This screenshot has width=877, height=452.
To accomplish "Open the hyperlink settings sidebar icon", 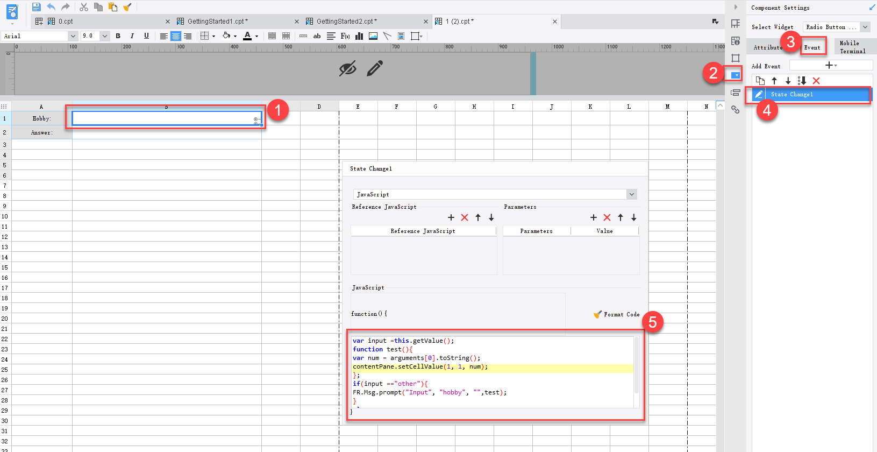I will (736, 110).
